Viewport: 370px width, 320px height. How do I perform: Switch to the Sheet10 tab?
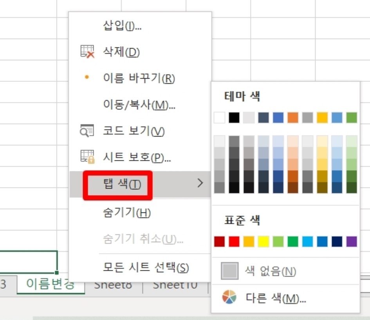point(175,285)
